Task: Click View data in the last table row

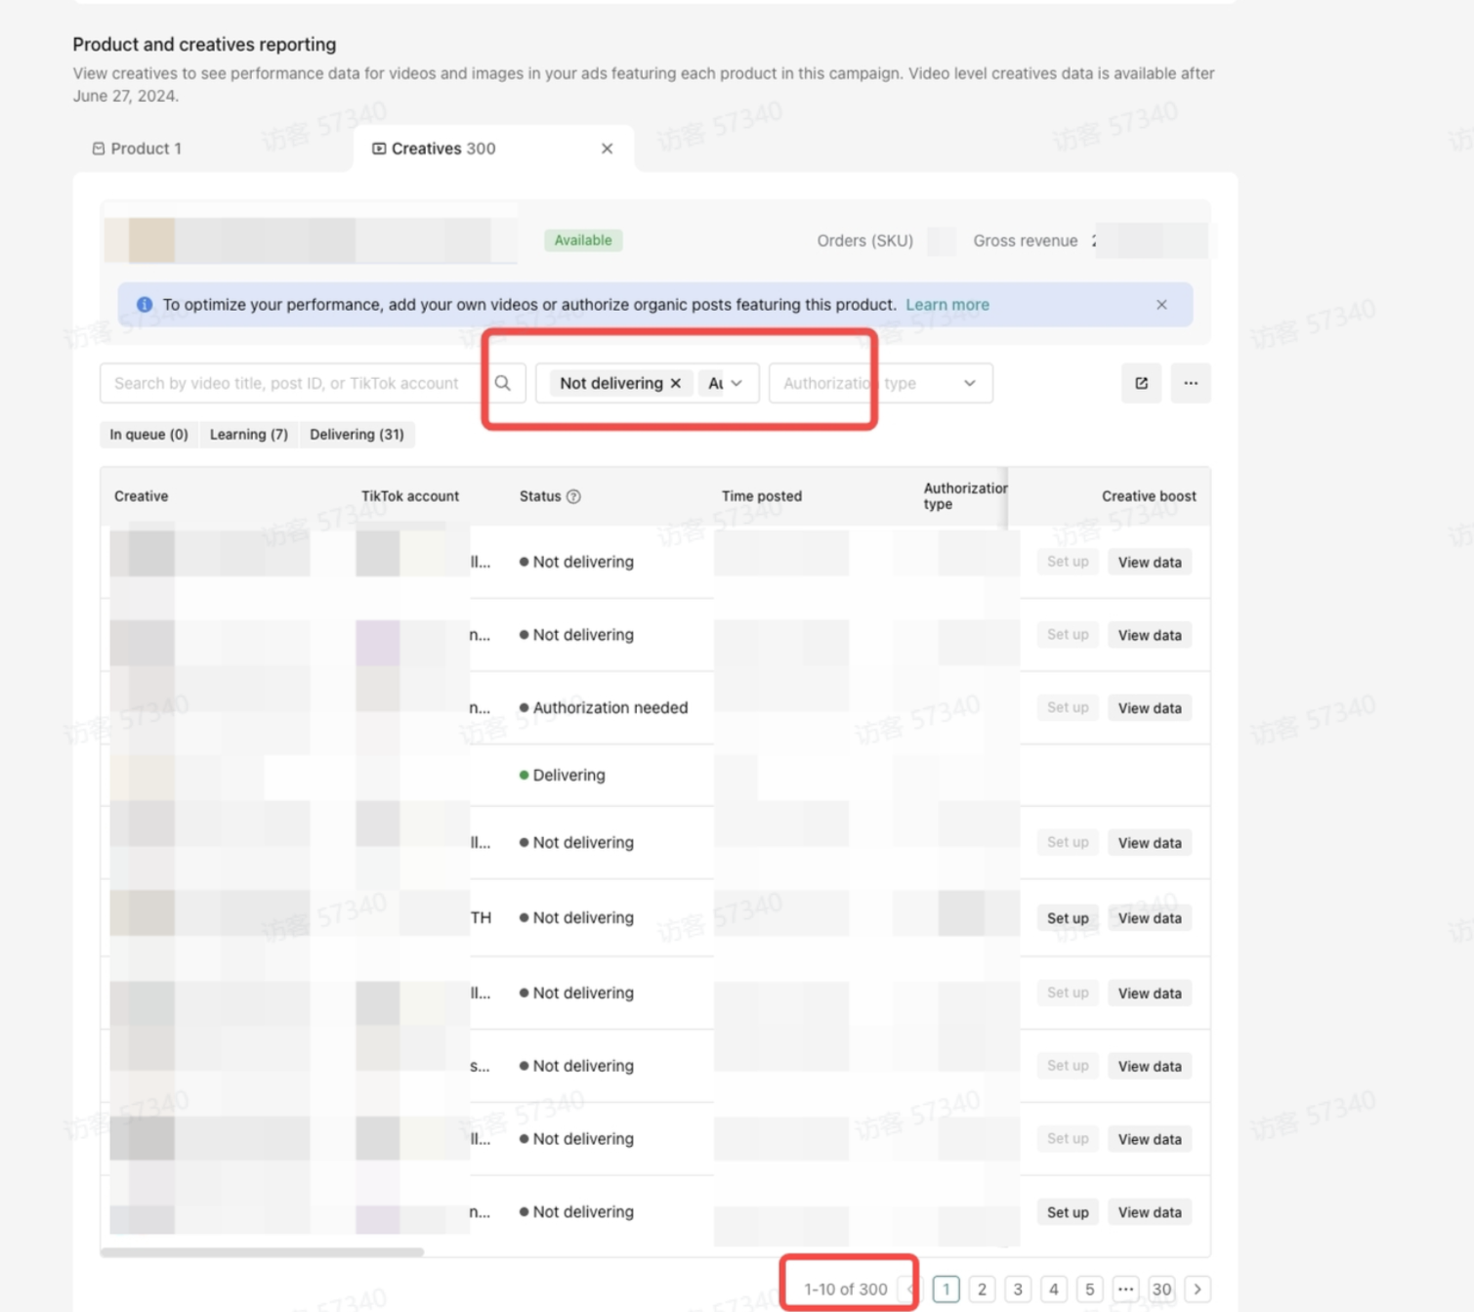Action: tap(1150, 1212)
